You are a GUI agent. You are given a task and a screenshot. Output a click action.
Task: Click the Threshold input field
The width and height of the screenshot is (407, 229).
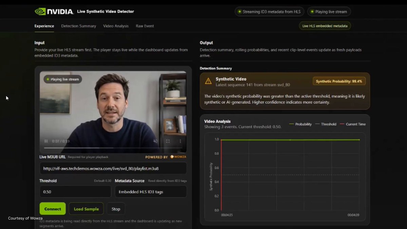click(x=75, y=192)
